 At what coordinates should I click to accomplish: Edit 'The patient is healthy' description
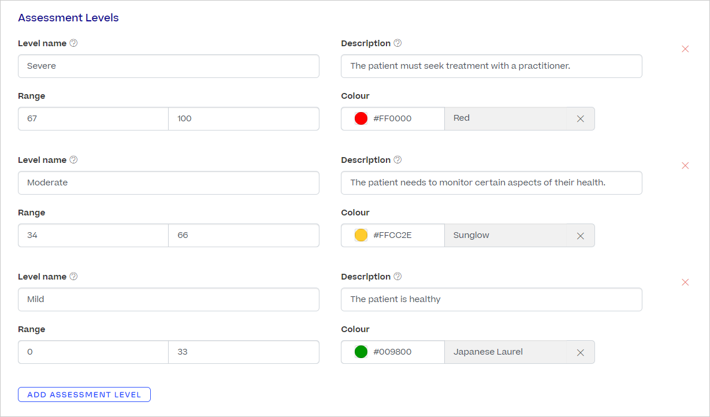point(492,299)
